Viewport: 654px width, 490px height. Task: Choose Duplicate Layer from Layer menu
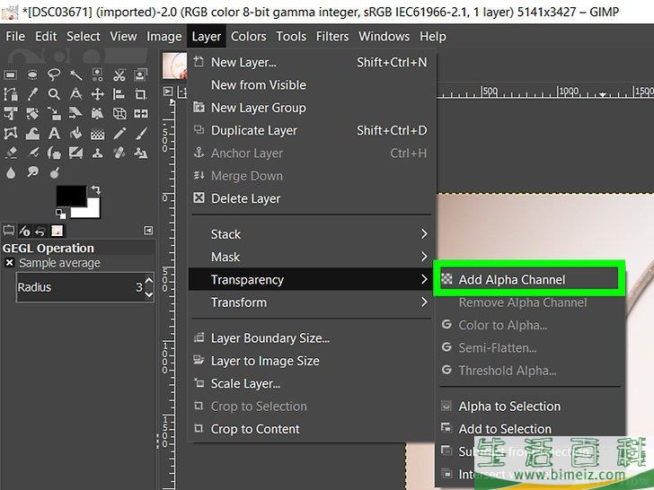(x=253, y=130)
